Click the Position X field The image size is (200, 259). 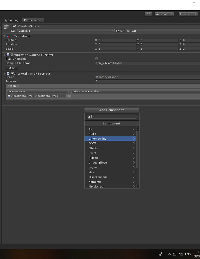117,40
